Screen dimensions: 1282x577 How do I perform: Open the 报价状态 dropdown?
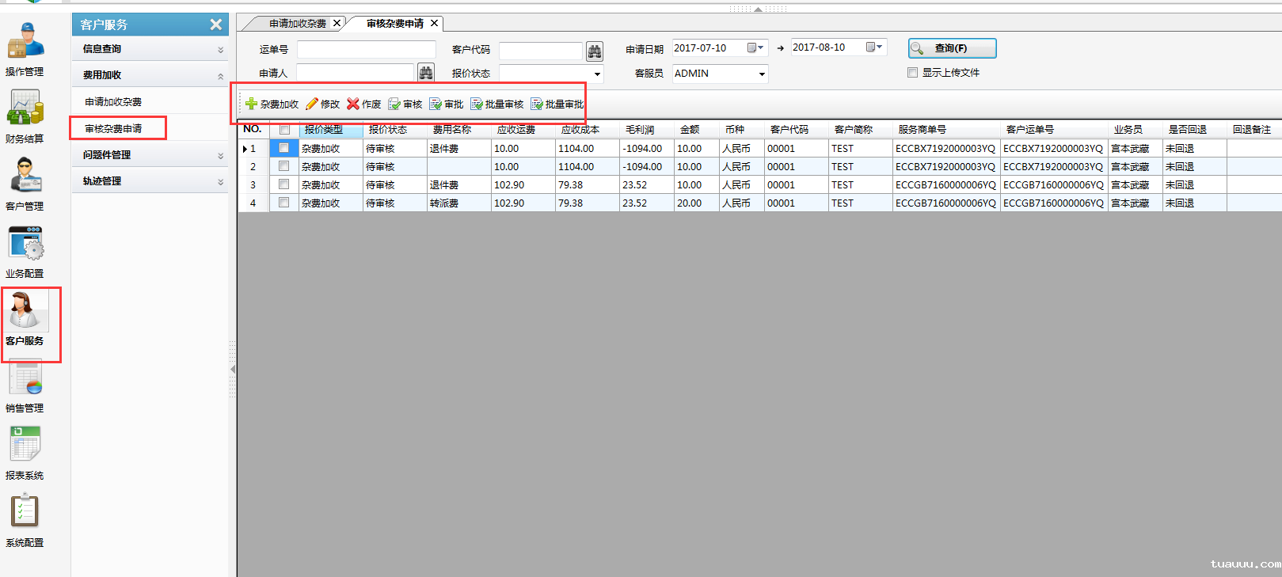point(597,74)
